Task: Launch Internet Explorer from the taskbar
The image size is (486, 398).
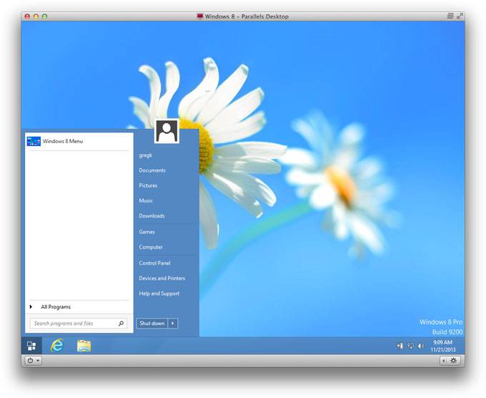Action: tap(57, 346)
